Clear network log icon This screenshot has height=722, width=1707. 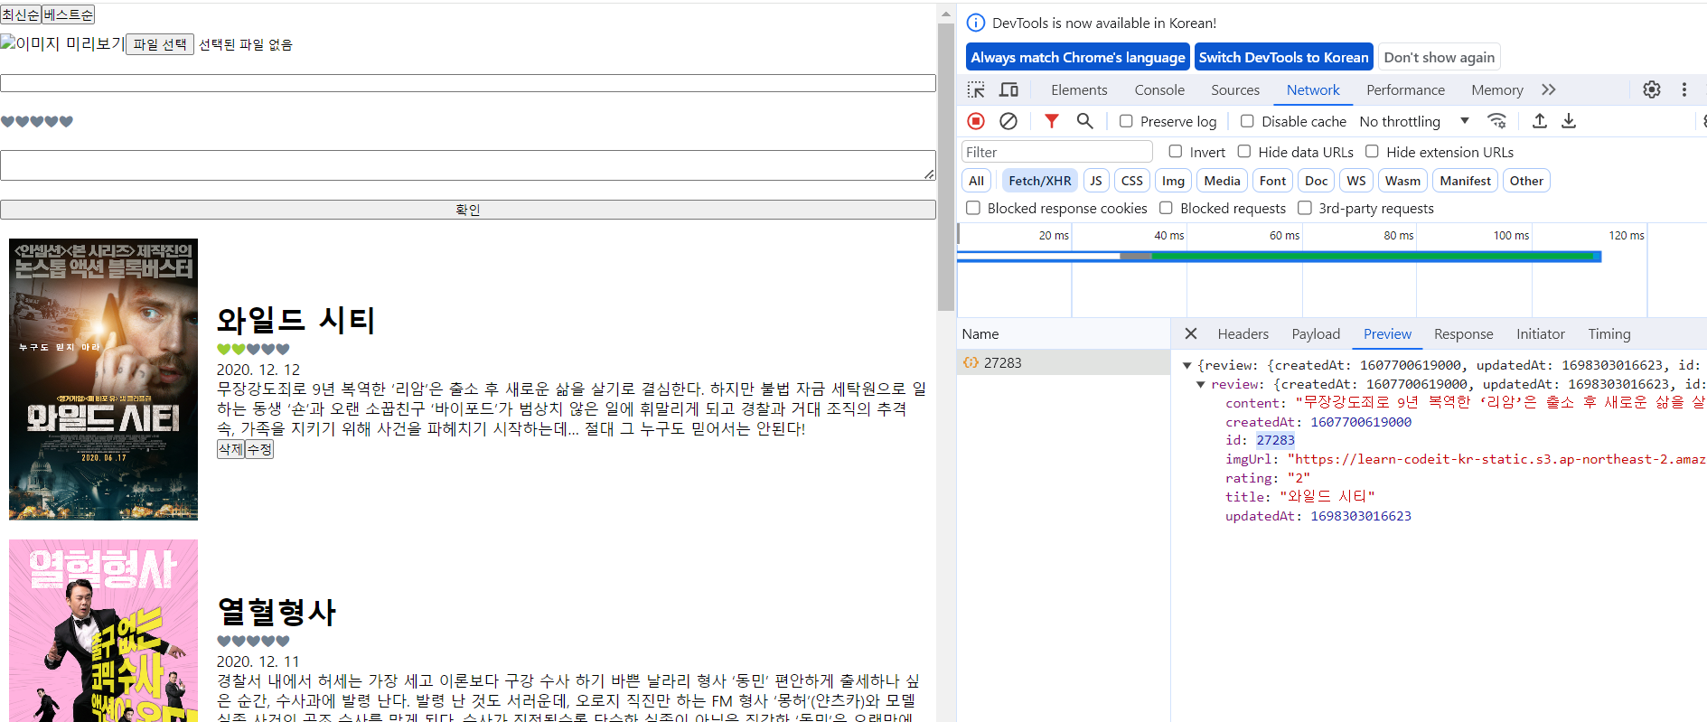pyautogui.click(x=1008, y=121)
